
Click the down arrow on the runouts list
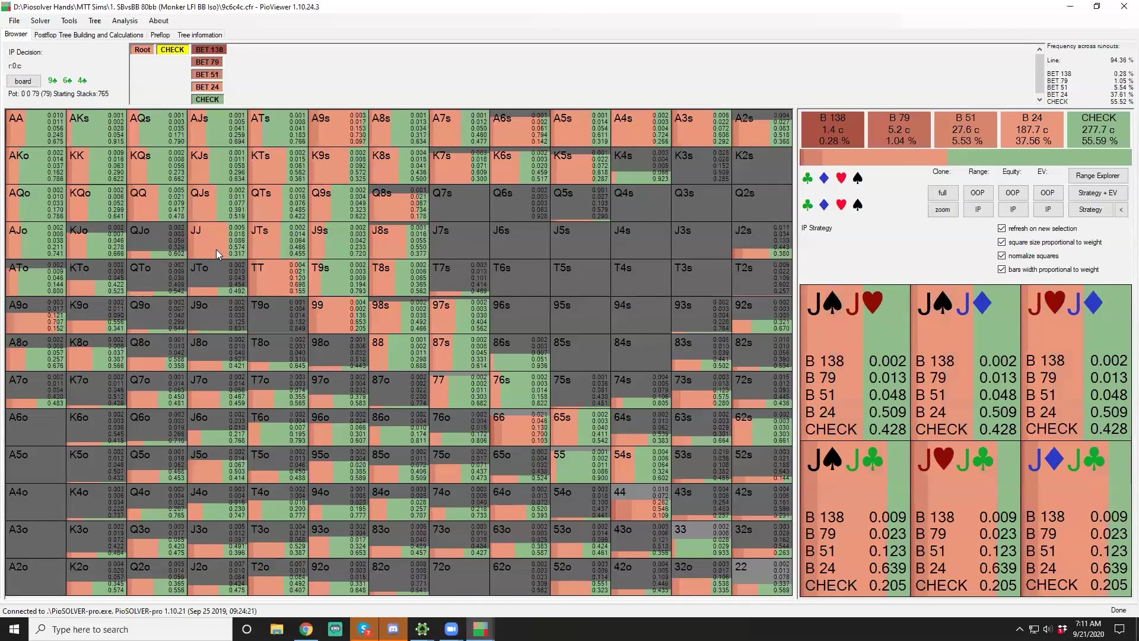(x=1039, y=100)
